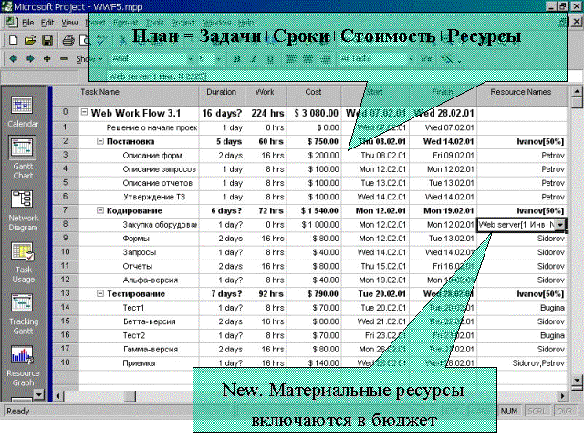The width and height of the screenshot is (584, 438).
Task: Click the Open file folder icon
Action: [30, 40]
